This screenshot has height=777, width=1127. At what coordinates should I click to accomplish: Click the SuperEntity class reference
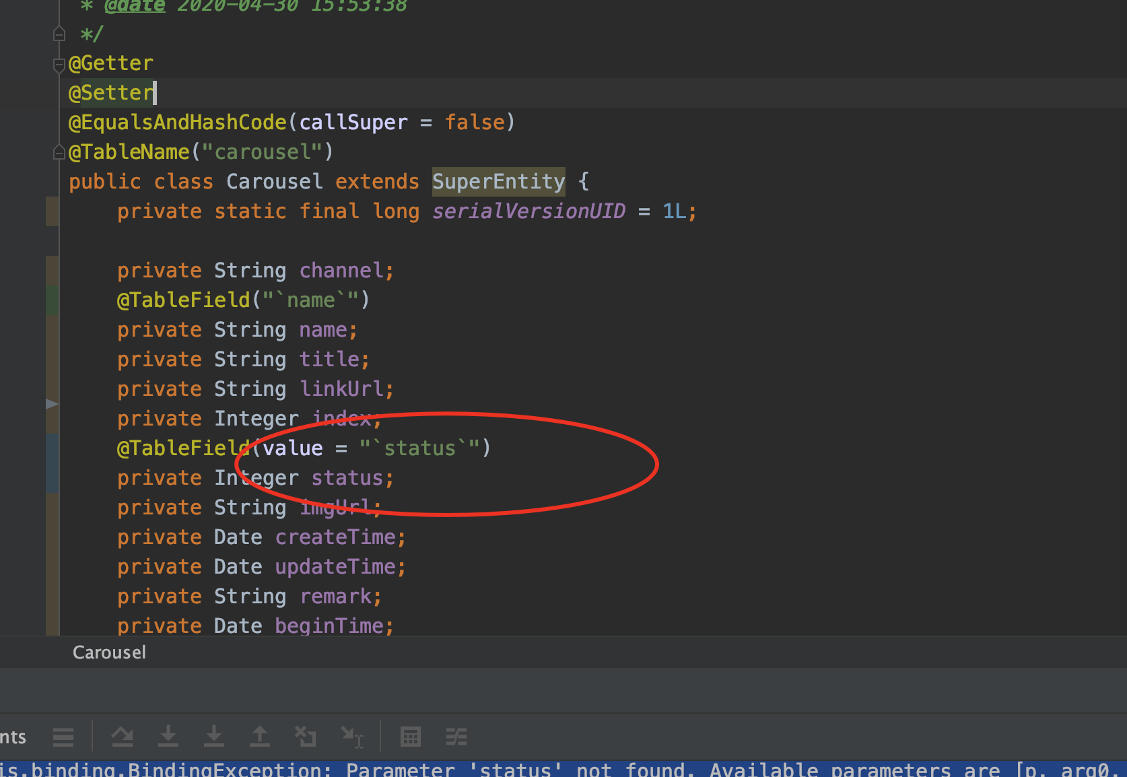[x=498, y=182]
